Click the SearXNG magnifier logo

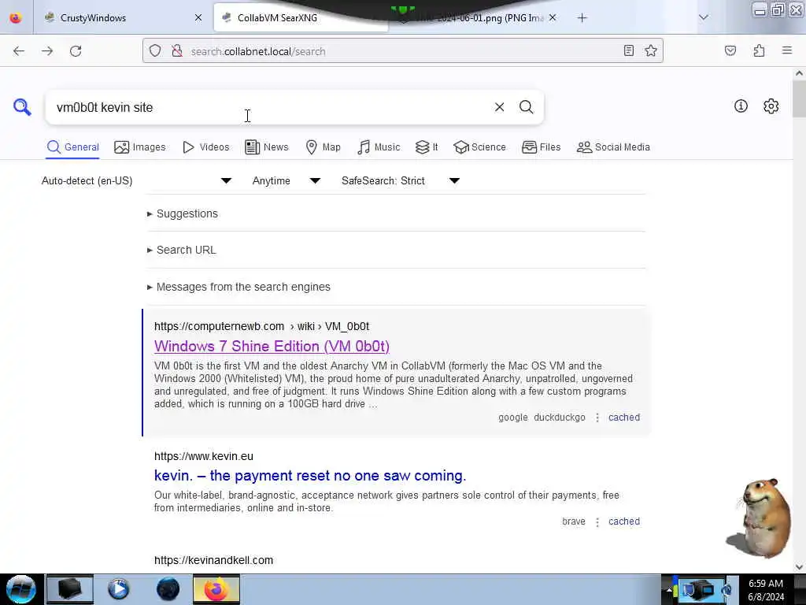coord(22,107)
